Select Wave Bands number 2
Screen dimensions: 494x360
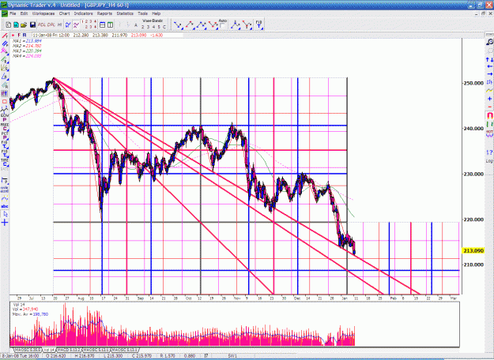[143, 27]
